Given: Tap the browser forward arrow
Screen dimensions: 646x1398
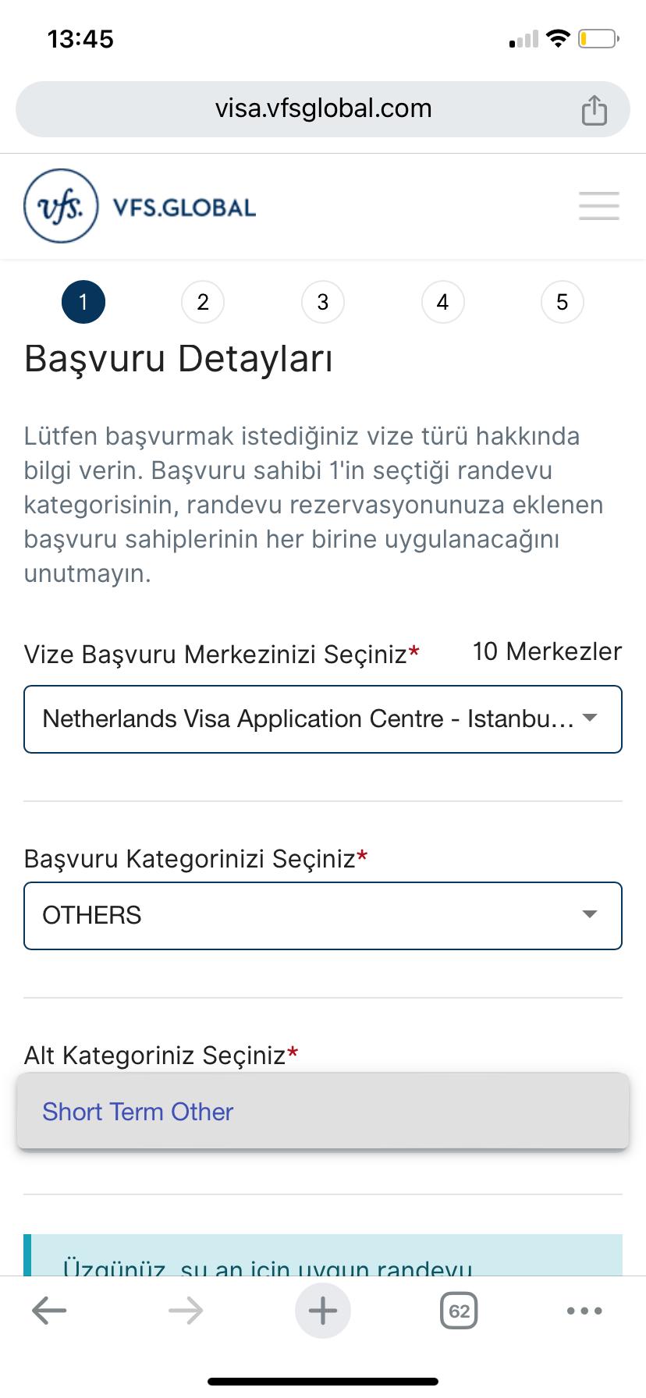Looking at the screenshot, I should click(185, 1311).
